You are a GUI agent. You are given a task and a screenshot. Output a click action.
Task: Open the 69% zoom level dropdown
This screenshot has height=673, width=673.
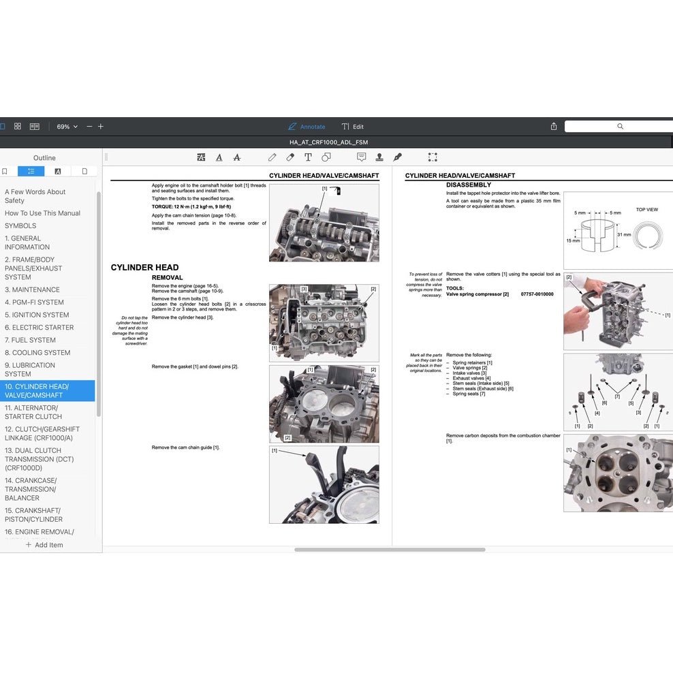click(67, 127)
